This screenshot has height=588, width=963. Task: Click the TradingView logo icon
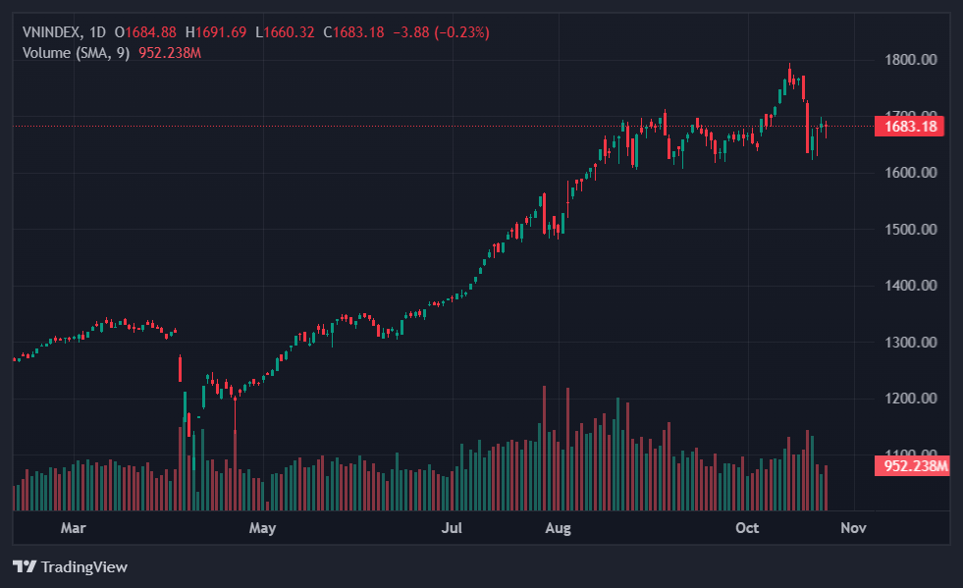coord(25,566)
